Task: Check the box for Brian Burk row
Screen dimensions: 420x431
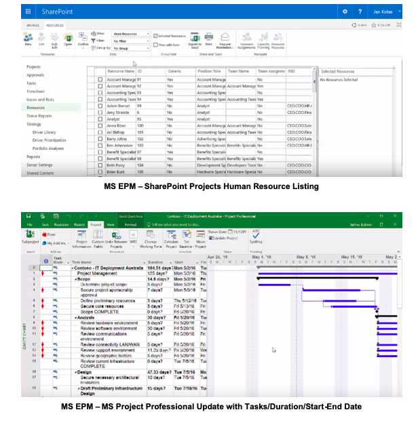Action: point(100,172)
